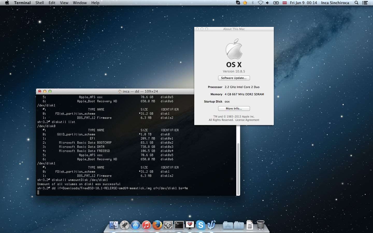Click the Processor value '2.2 GHz Intel Core 2 Duo'
Image resolution: width=373 pixels, height=233 pixels.
[242, 87]
